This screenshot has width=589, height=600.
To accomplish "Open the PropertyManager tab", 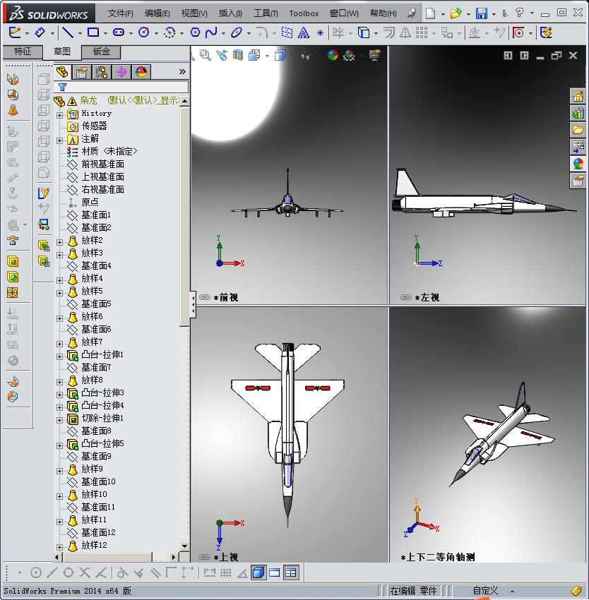I will point(82,72).
